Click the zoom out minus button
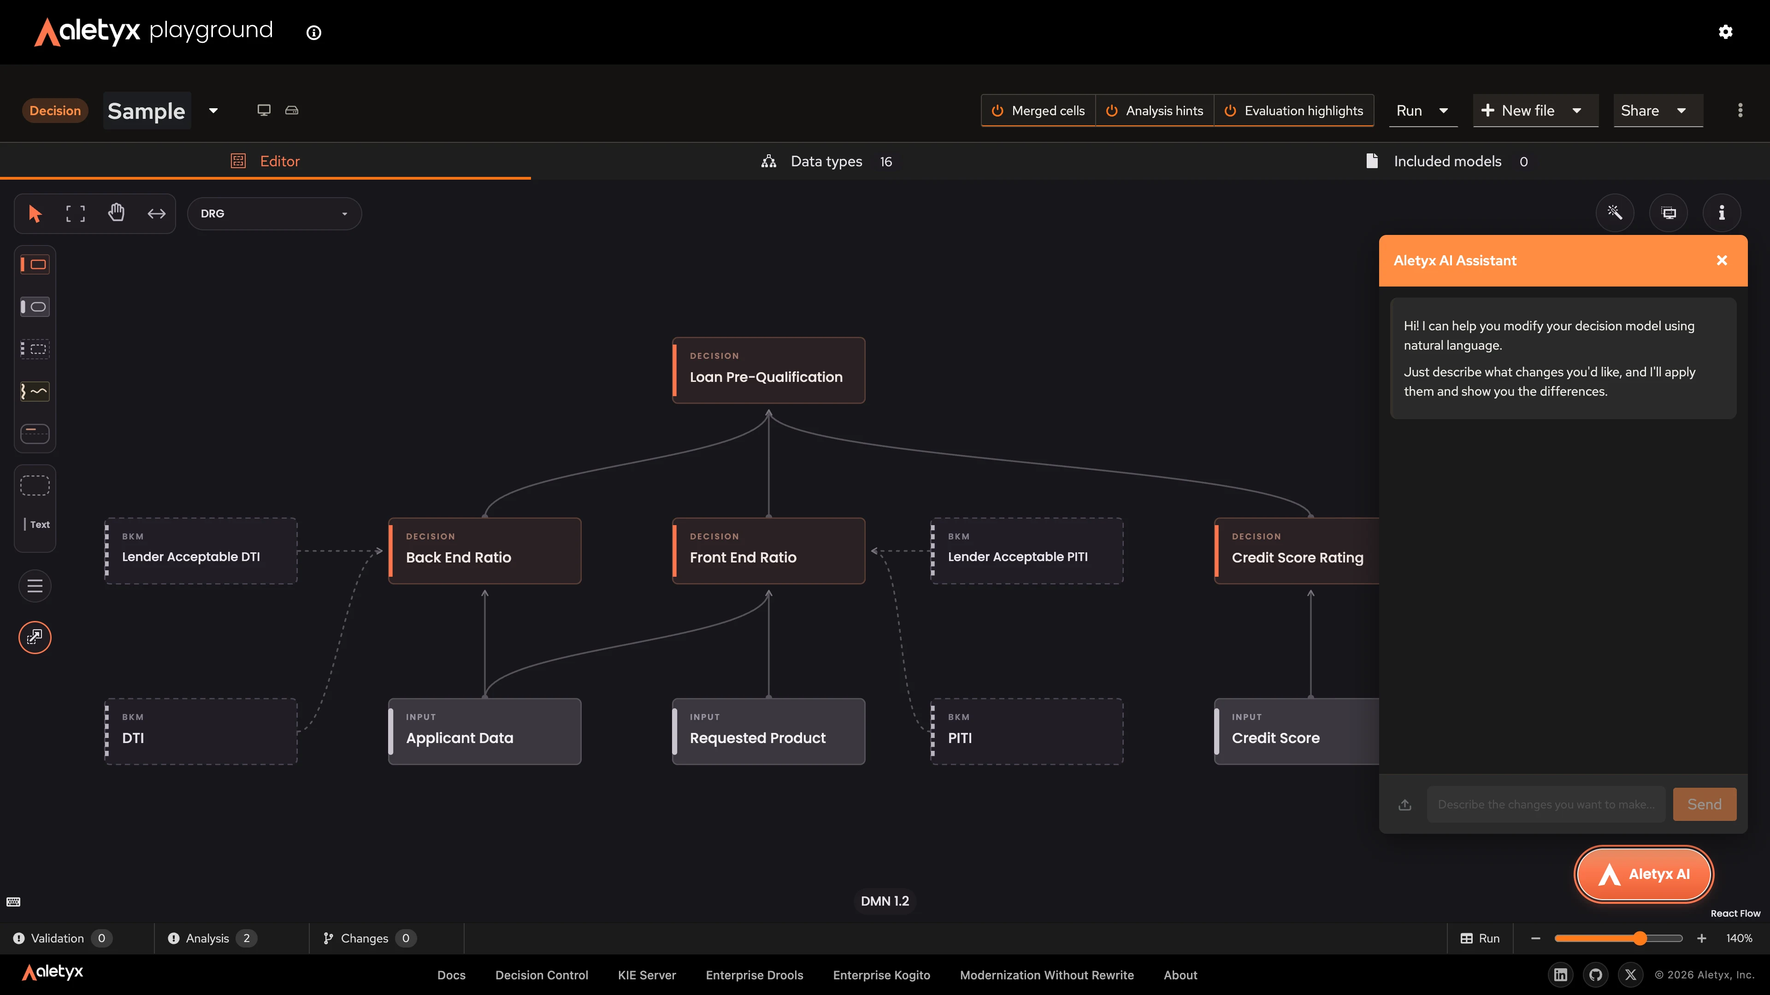This screenshot has width=1770, height=995. click(x=1536, y=938)
